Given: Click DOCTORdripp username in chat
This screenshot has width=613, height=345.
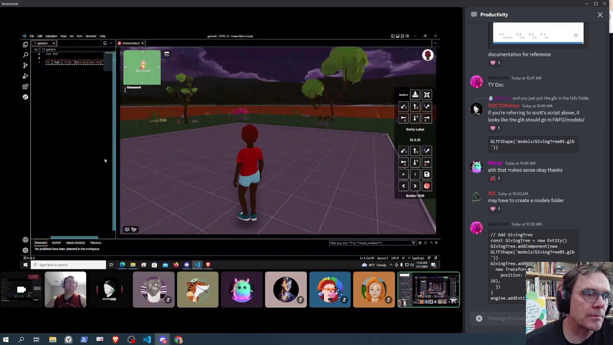Looking at the screenshot, I should 504,106.
